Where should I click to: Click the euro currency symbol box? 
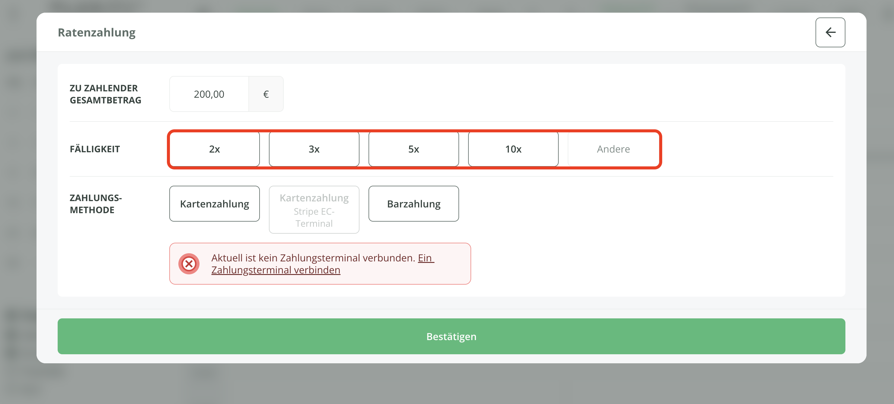coord(266,94)
